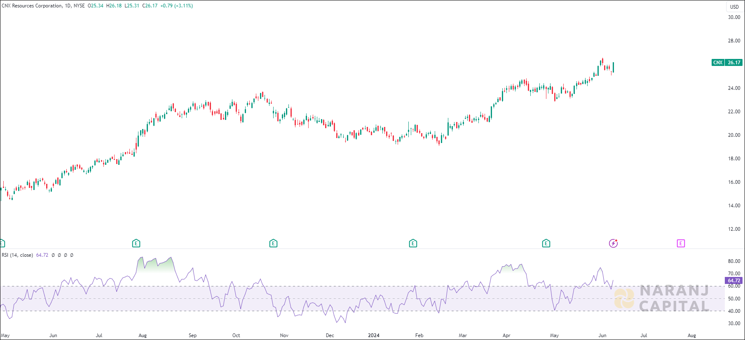Click the 40.00 RSI axis label
This screenshot has height=340, width=745.
point(734,311)
